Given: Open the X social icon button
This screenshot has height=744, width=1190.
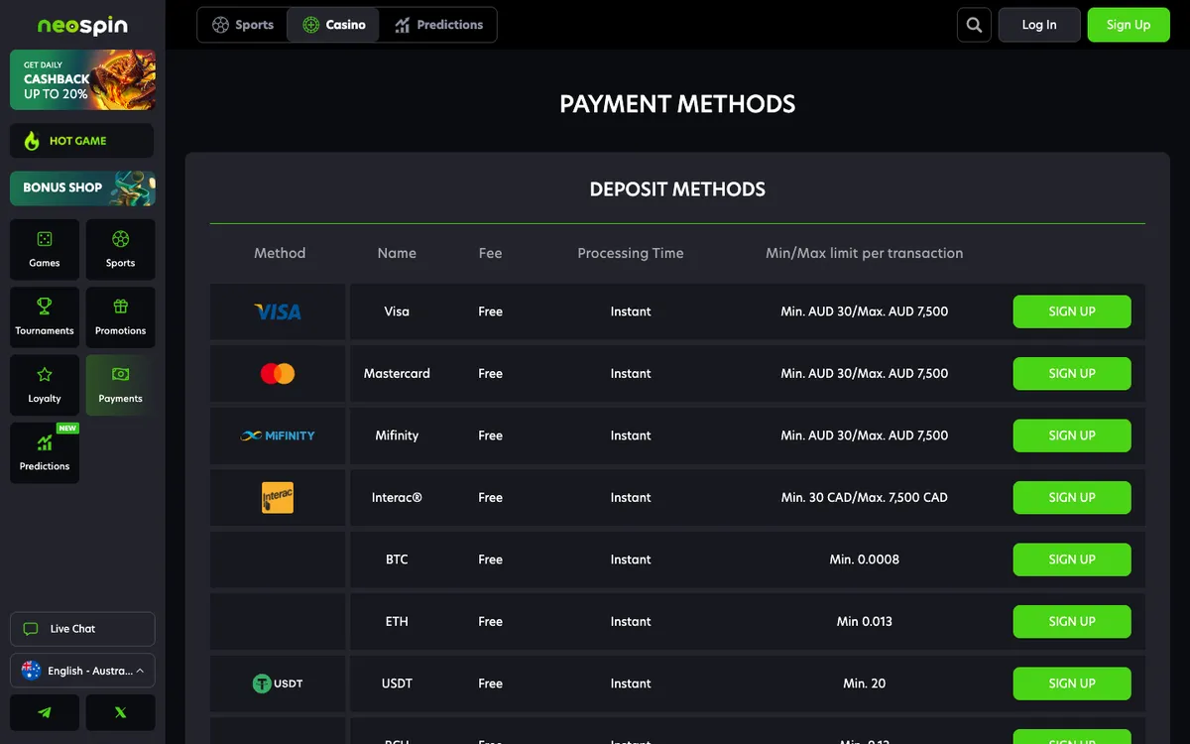Looking at the screenshot, I should point(120,712).
